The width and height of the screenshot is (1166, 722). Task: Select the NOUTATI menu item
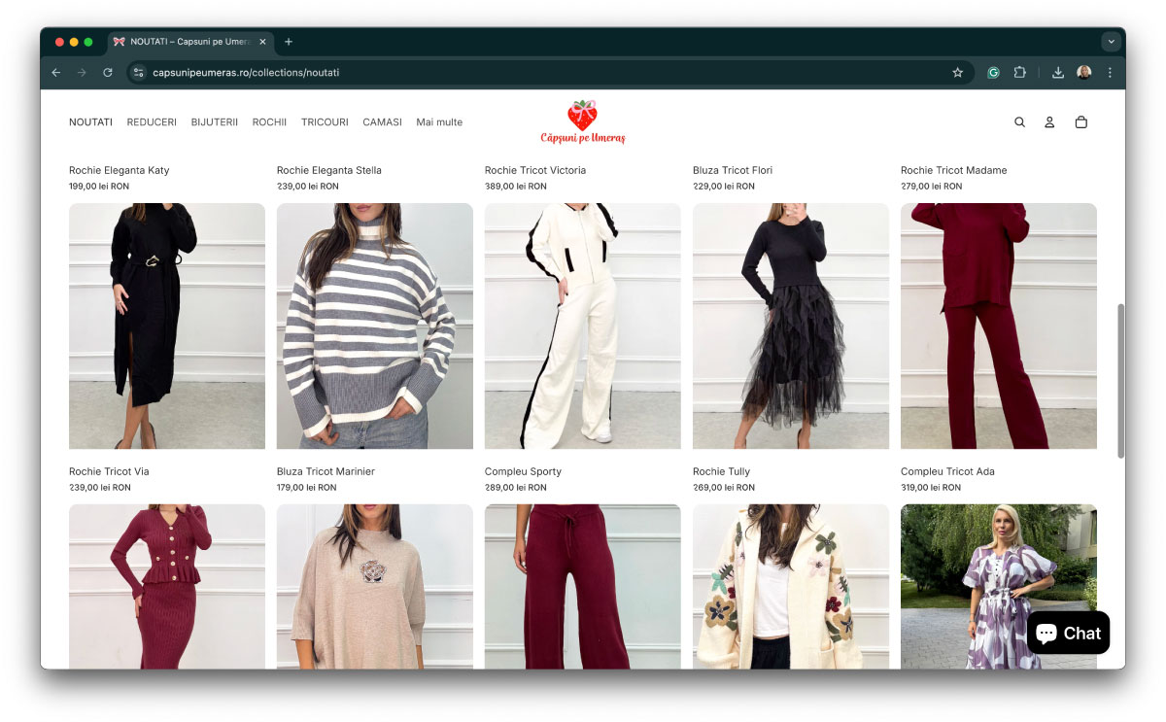coord(90,122)
